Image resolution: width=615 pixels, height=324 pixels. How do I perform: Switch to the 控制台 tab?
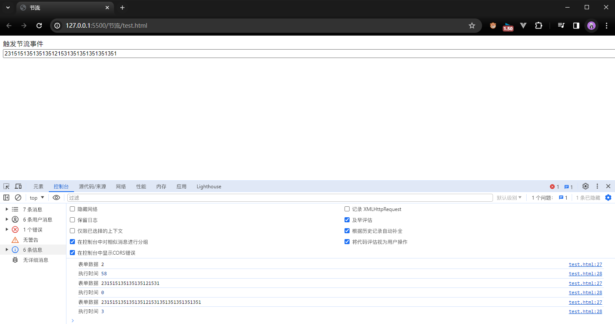[x=61, y=187]
